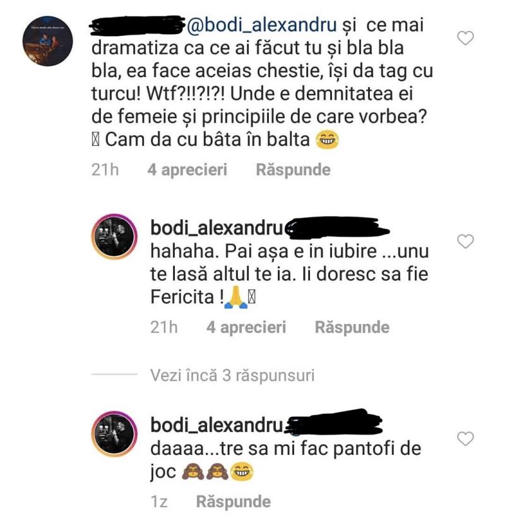Click Răspunde under the 'Fericita' reply

click(x=352, y=327)
